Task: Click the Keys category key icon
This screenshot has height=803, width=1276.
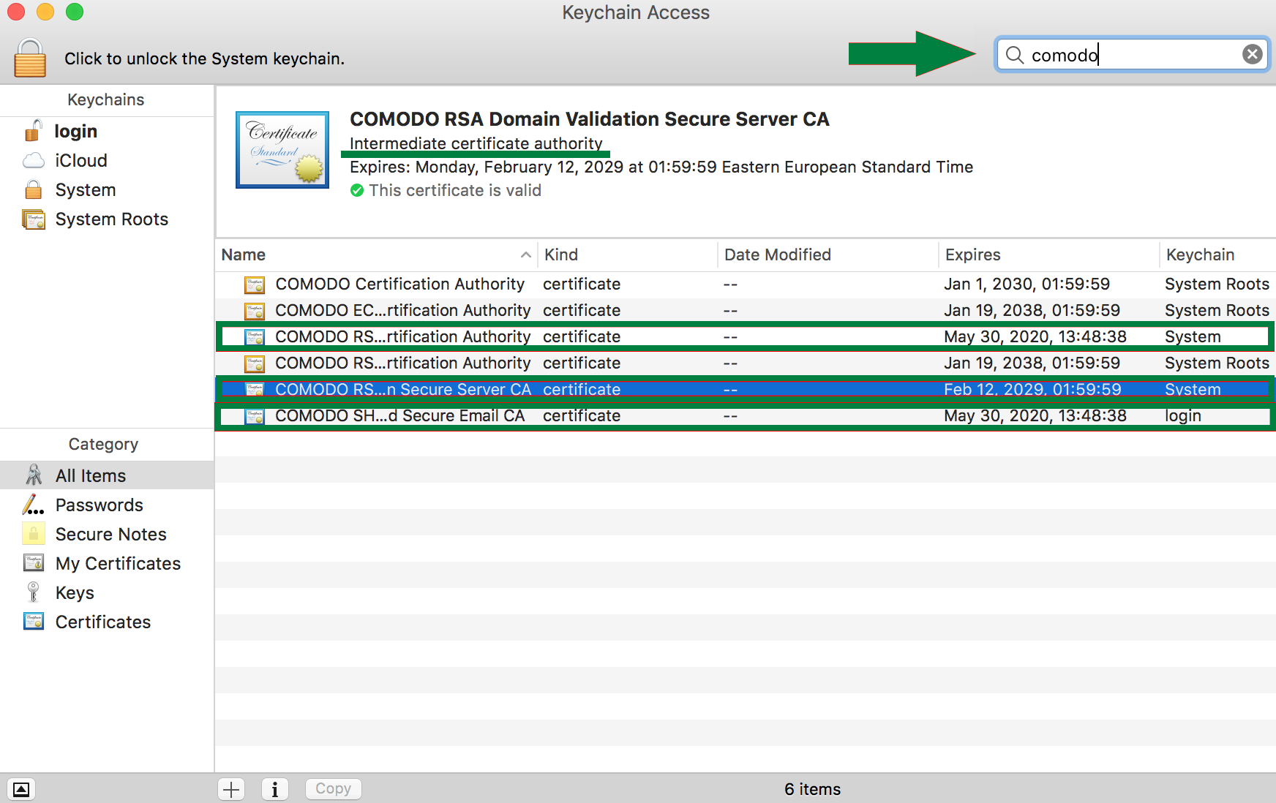Action: [34, 592]
